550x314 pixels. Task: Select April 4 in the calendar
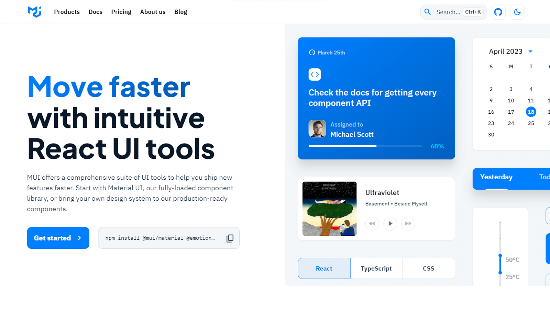tap(531, 89)
